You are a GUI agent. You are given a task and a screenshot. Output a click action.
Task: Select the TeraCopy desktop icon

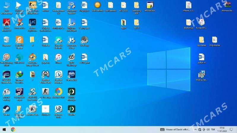pos(85,41)
